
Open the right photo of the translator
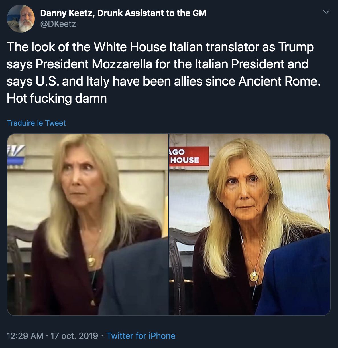coord(250,224)
